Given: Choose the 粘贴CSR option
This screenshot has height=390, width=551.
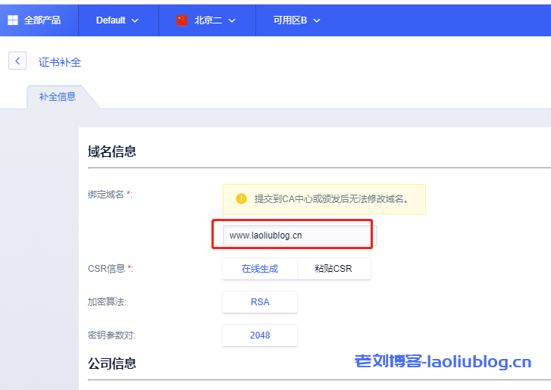Looking at the screenshot, I should tap(333, 269).
